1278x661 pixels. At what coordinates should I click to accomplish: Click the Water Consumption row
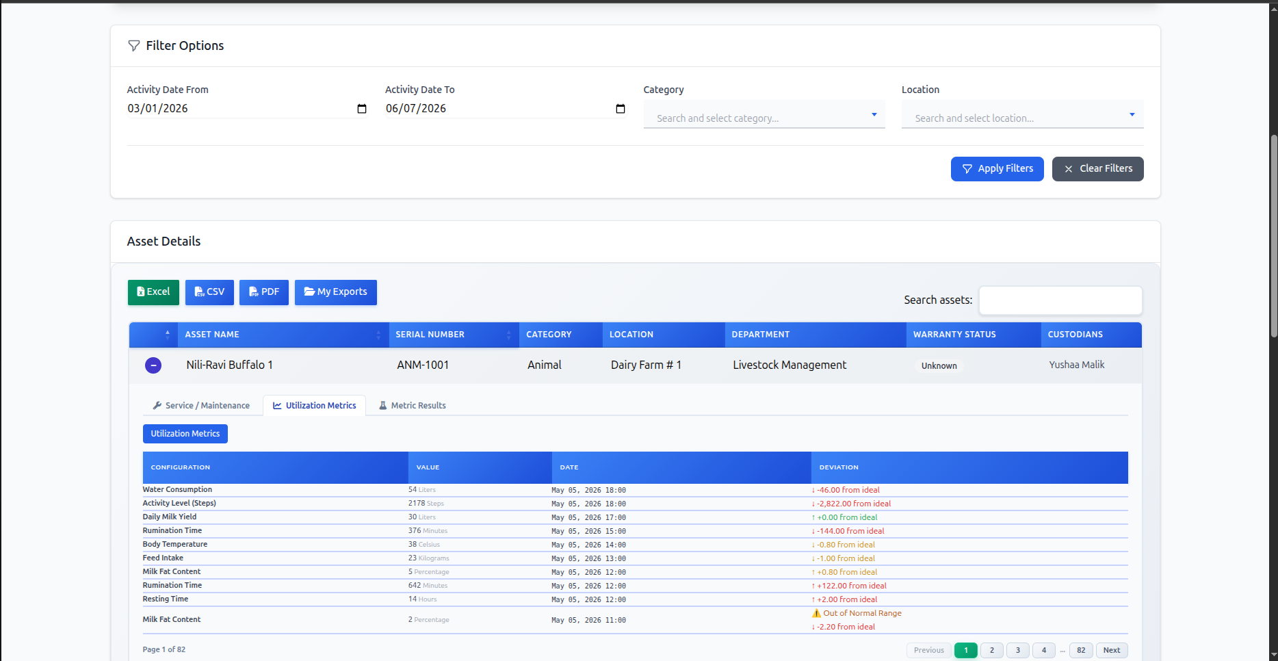[635, 490]
